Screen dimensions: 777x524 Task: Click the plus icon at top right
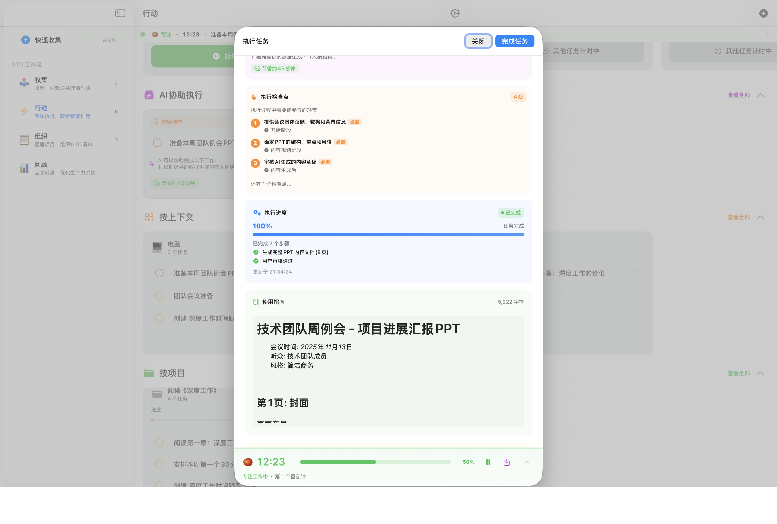(x=763, y=13)
